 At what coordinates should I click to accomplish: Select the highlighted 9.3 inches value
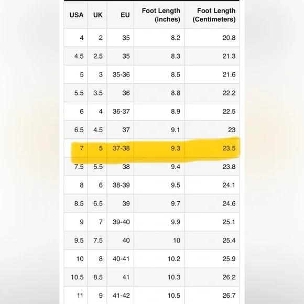click(x=176, y=148)
